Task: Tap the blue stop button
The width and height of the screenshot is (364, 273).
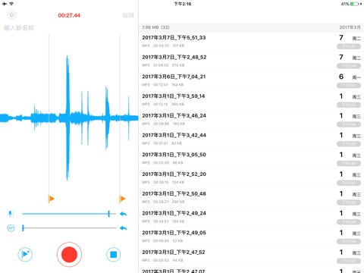Action: (x=113, y=254)
